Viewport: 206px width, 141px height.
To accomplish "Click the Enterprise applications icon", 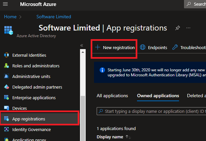I will pos(6,98).
